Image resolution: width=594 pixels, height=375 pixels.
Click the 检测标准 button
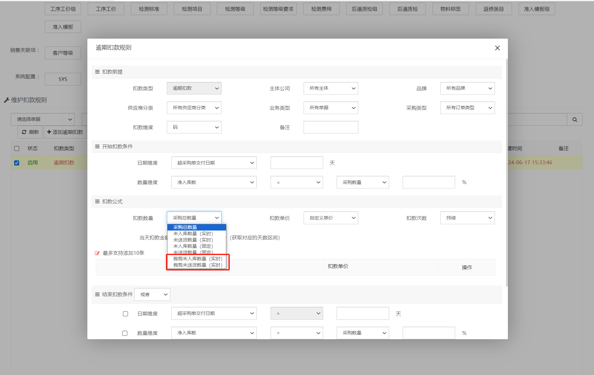149,9
